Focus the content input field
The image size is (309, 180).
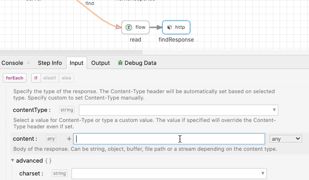pos(169,139)
